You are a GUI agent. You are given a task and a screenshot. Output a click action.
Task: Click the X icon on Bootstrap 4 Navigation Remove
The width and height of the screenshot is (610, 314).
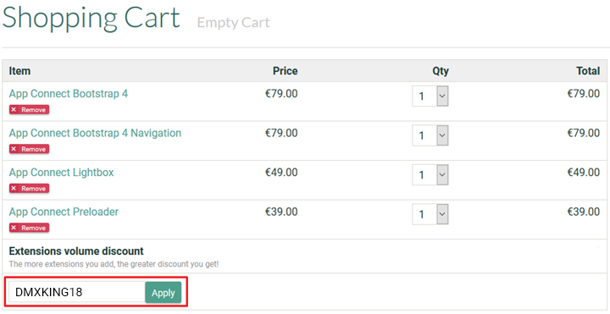[14, 149]
